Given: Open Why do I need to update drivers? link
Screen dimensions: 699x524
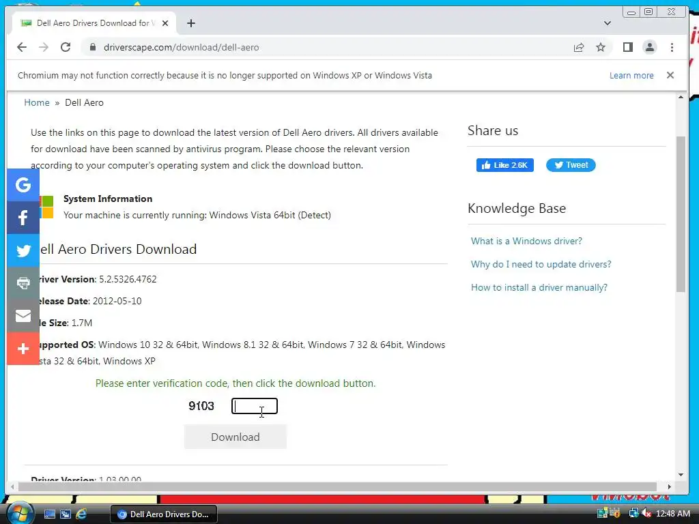Looking at the screenshot, I should (541, 264).
